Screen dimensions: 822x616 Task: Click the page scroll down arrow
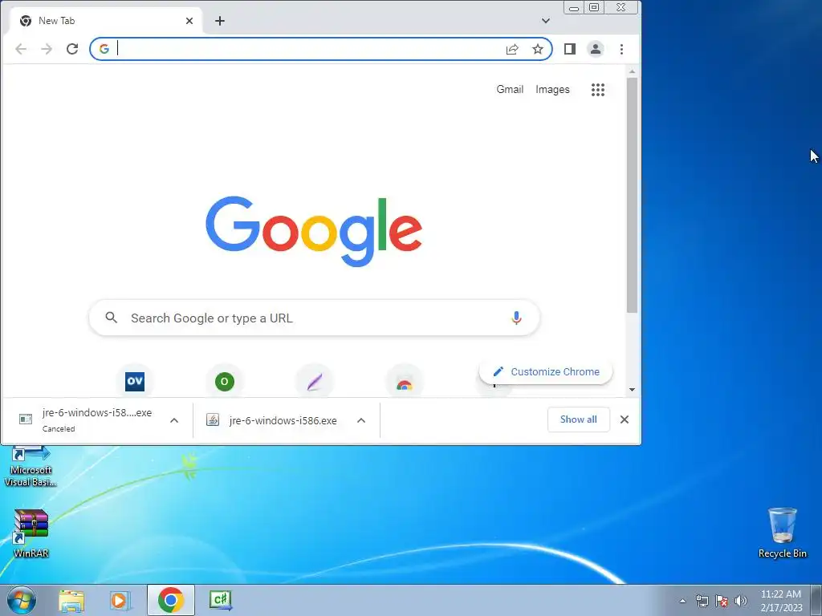[x=633, y=389]
